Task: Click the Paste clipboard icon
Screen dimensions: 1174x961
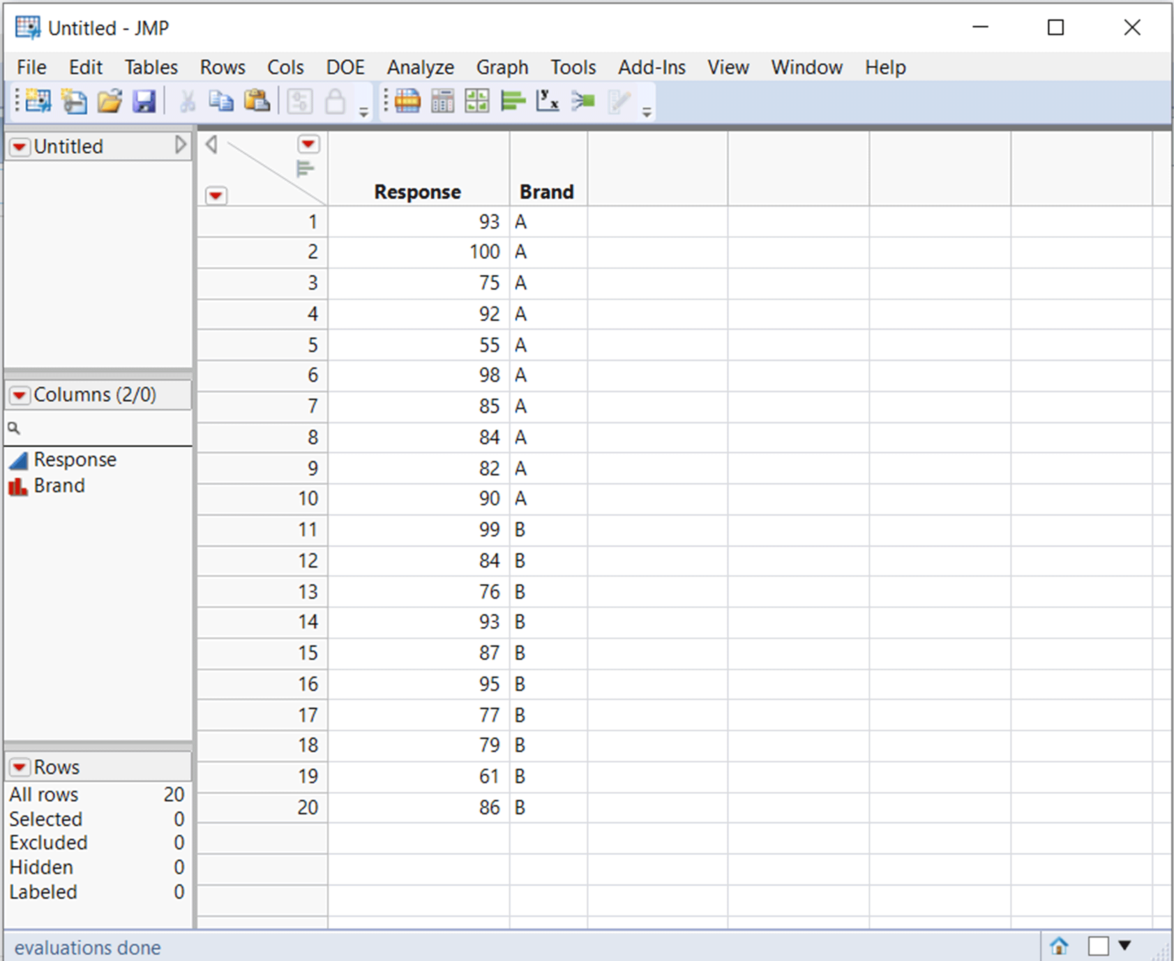Action: coord(257,101)
